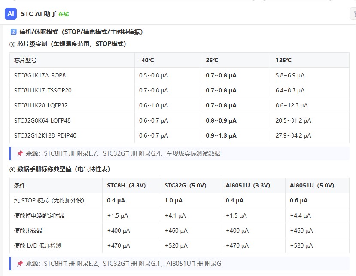This screenshot has height=276, width=356.
Task: Select the 使能比较器 row label
Action: (x=28, y=230)
